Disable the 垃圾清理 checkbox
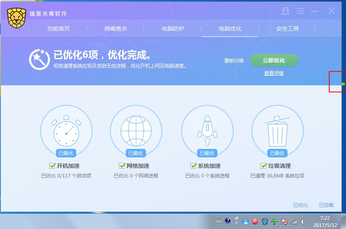 pyautogui.click(x=264, y=166)
